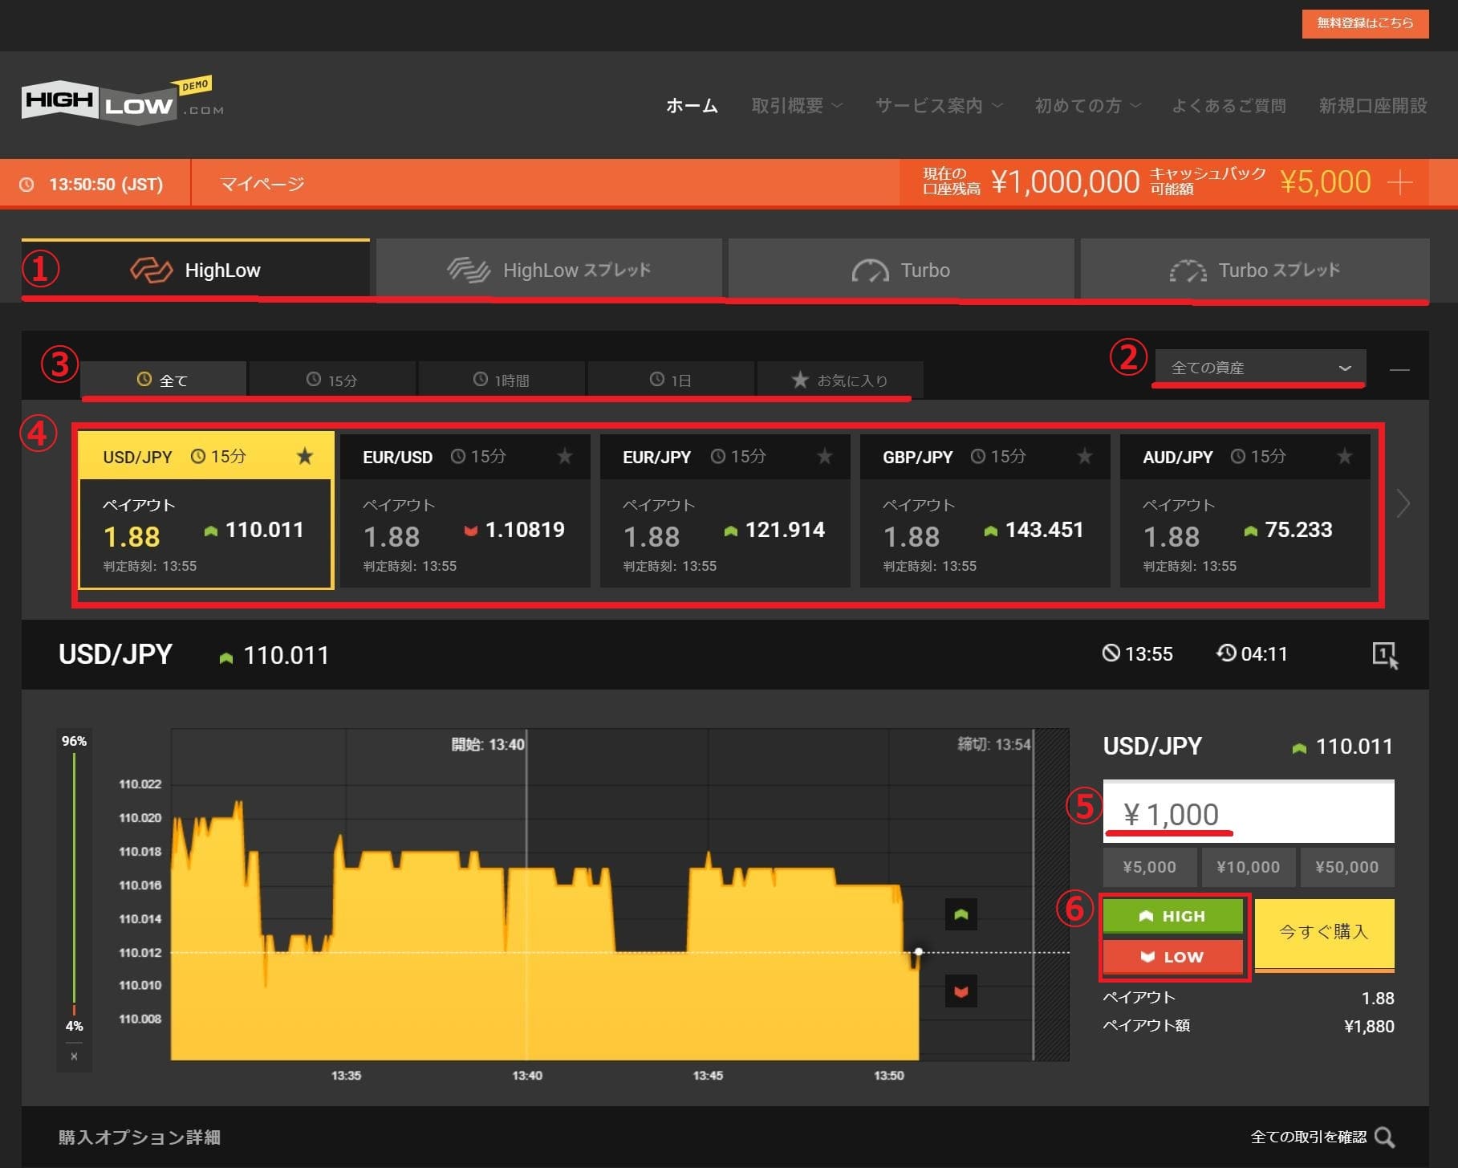The image size is (1458, 1168).
Task: Open the 全ての資産 asset dropdown
Action: [1260, 368]
